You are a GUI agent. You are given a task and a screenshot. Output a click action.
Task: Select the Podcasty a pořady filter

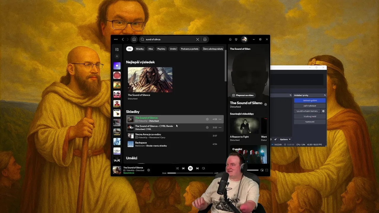click(190, 49)
